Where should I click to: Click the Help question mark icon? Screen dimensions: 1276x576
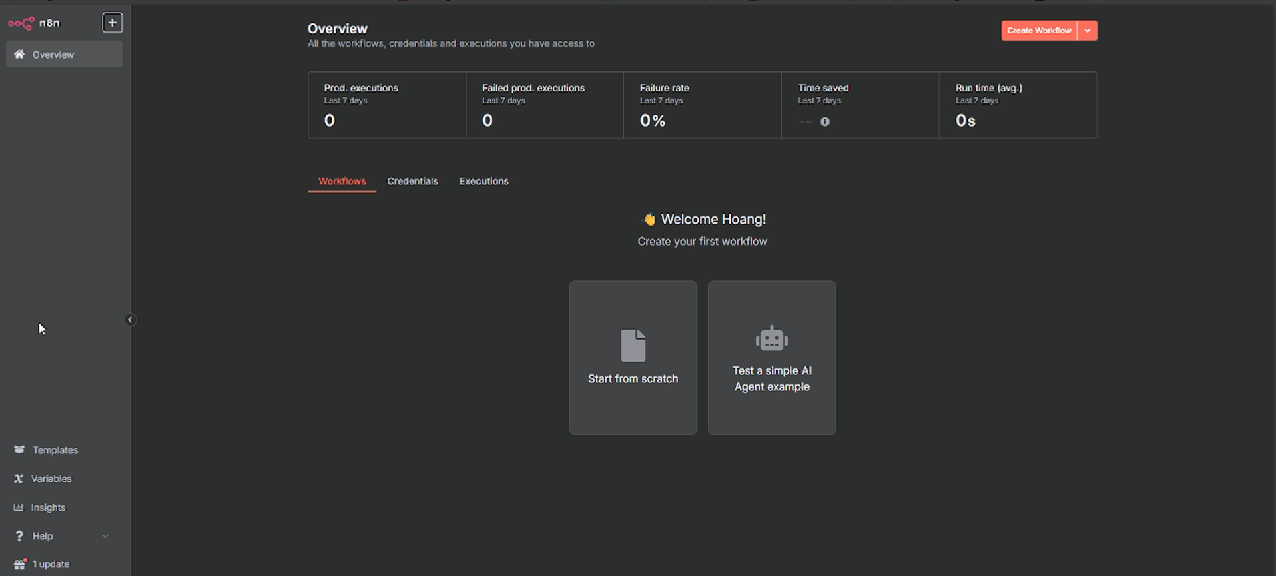click(19, 536)
